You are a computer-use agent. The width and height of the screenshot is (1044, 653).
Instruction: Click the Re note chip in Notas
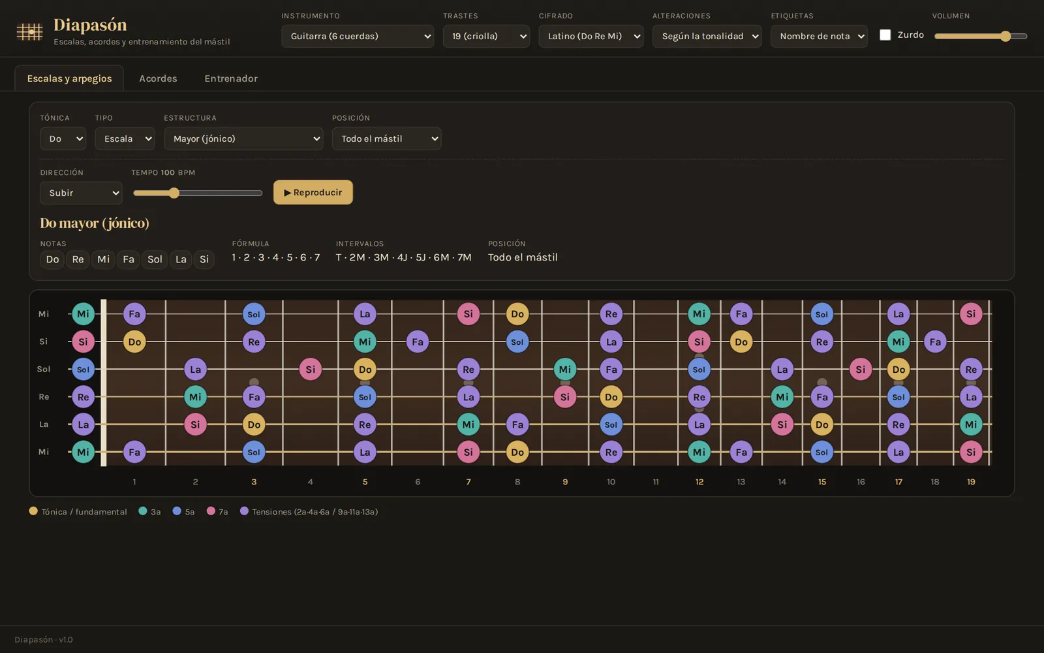78,259
